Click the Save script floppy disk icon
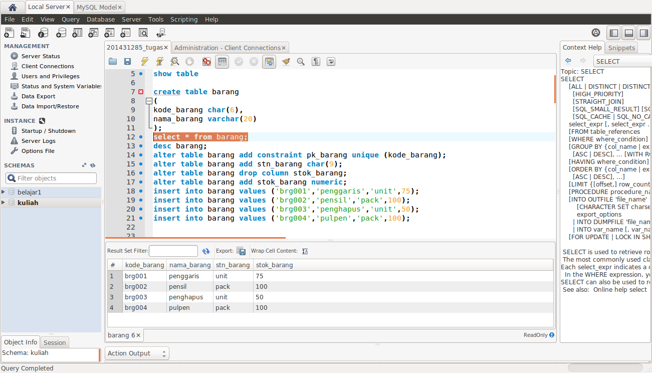Screen dimensions: 652x373 point(128,62)
